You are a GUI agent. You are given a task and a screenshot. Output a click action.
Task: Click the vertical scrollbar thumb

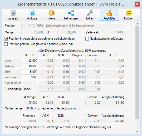137,72
